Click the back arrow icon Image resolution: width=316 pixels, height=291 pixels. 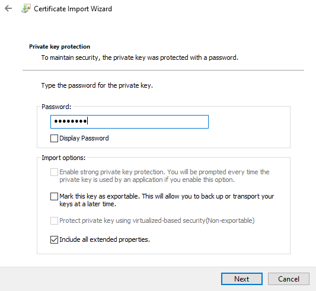coord(8,8)
